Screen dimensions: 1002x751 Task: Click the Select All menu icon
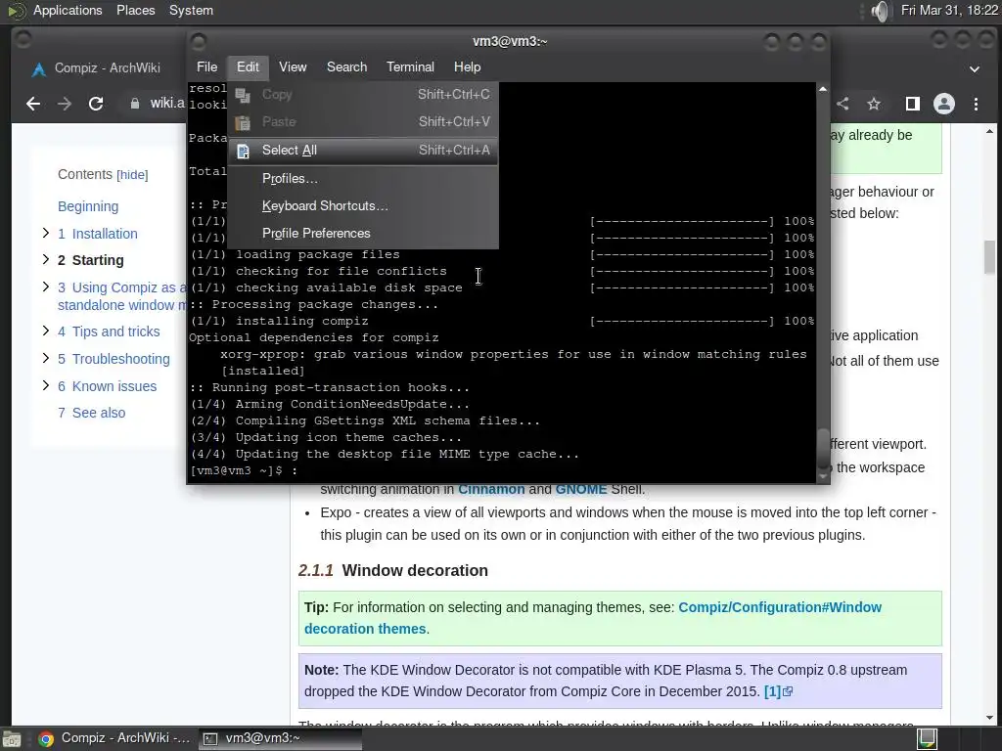point(243,151)
